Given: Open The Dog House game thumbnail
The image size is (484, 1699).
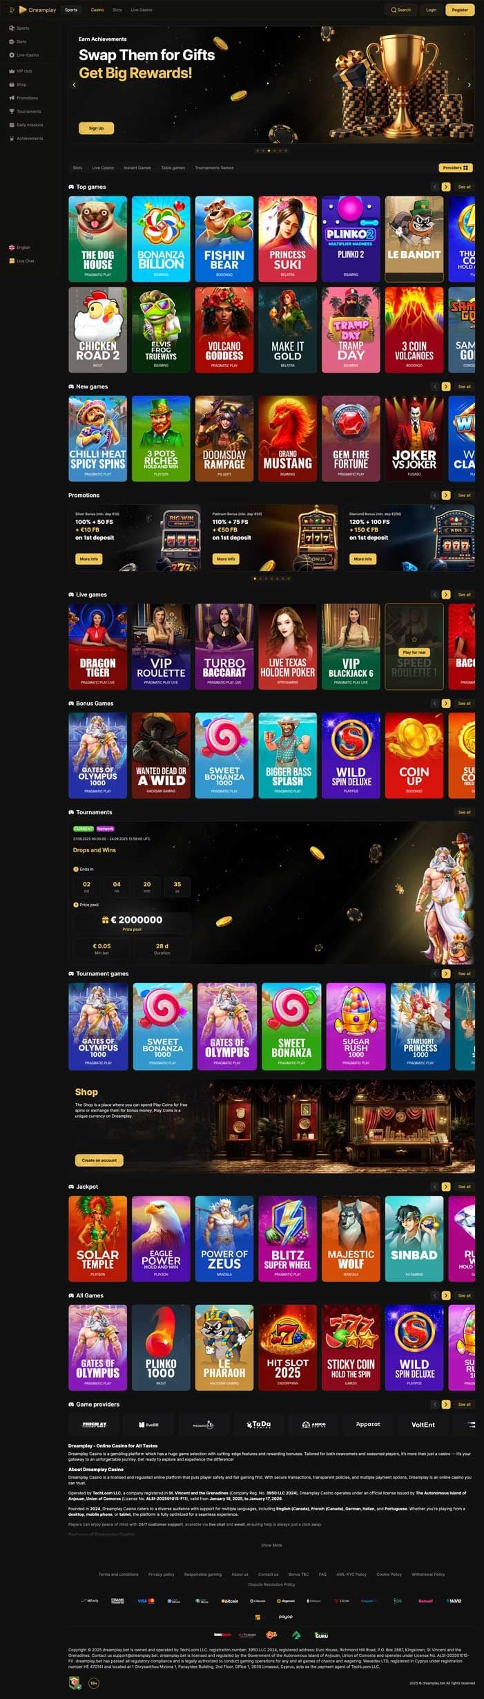Looking at the screenshot, I should [x=97, y=238].
